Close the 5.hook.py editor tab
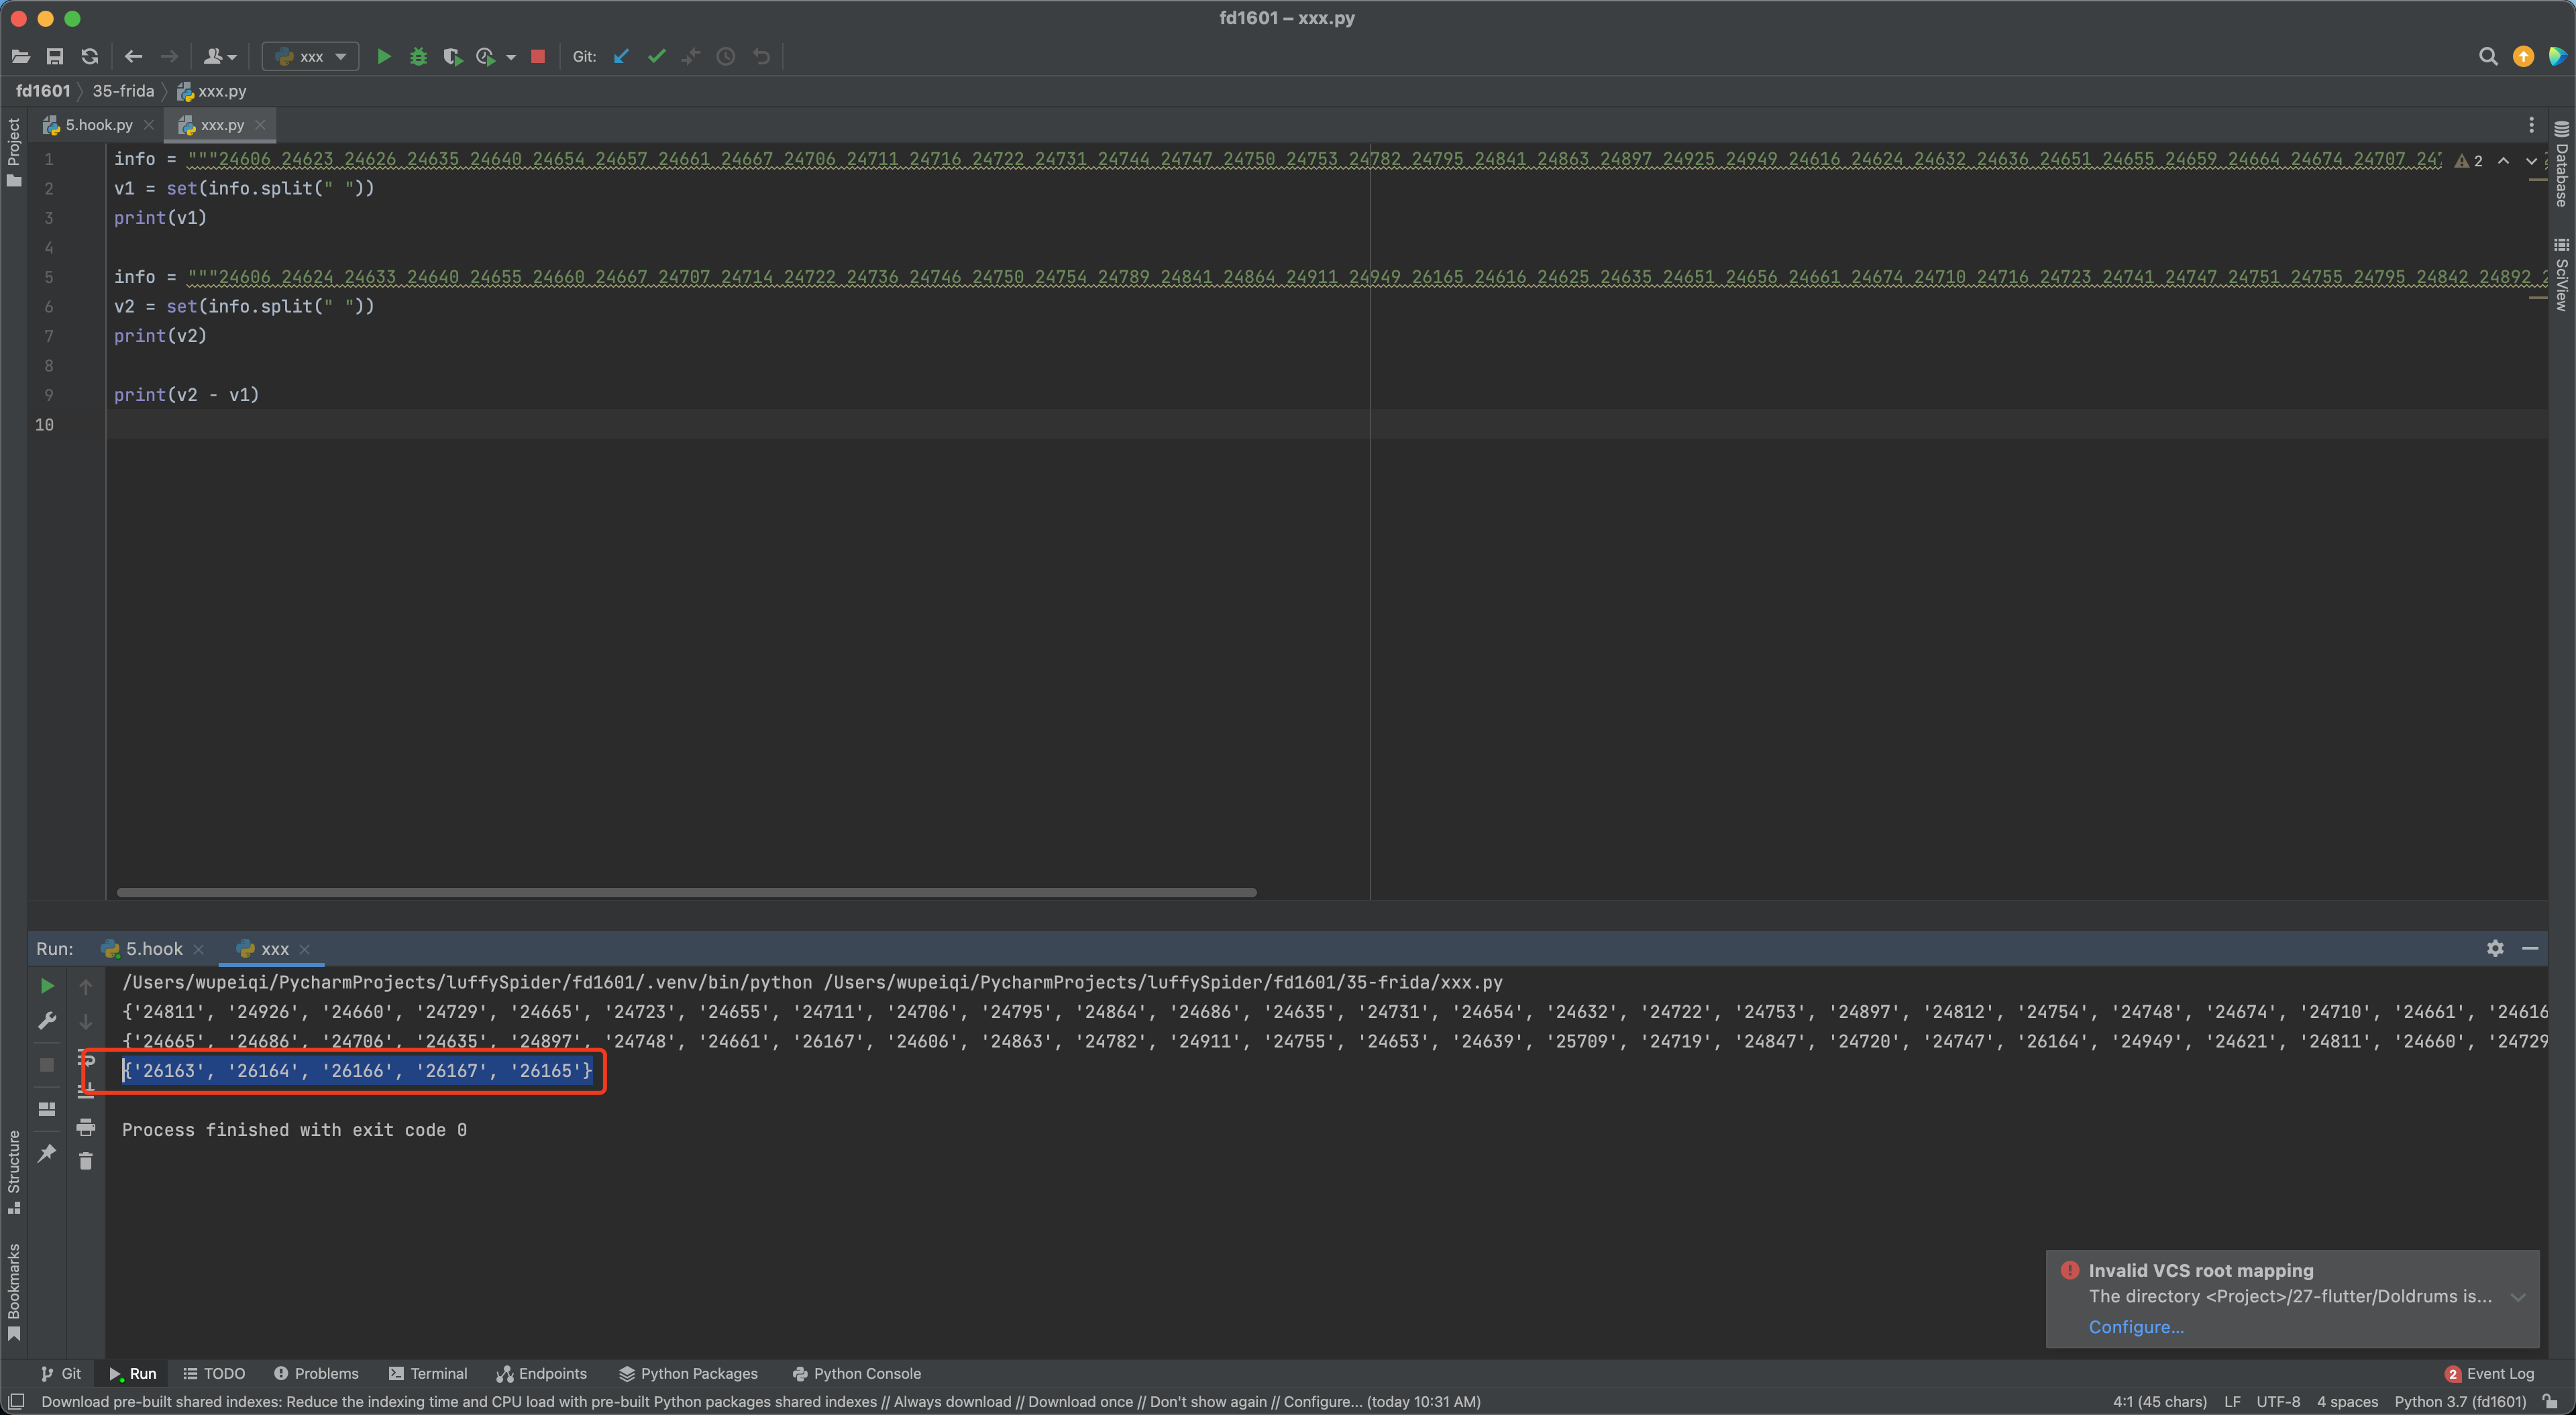This screenshot has width=2576, height=1415. (149, 125)
